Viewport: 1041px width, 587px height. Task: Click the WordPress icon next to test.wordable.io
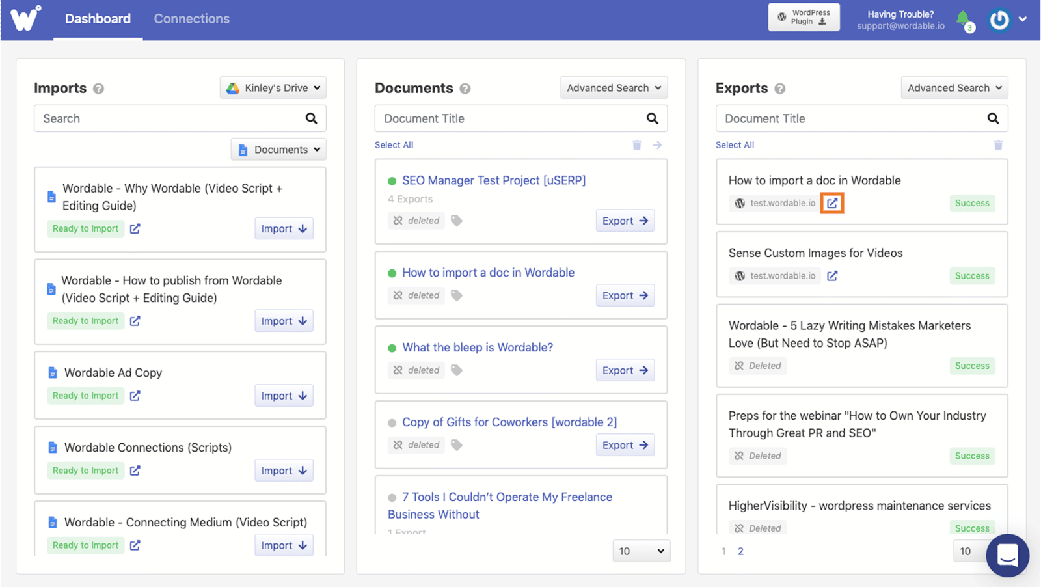[x=739, y=202]
